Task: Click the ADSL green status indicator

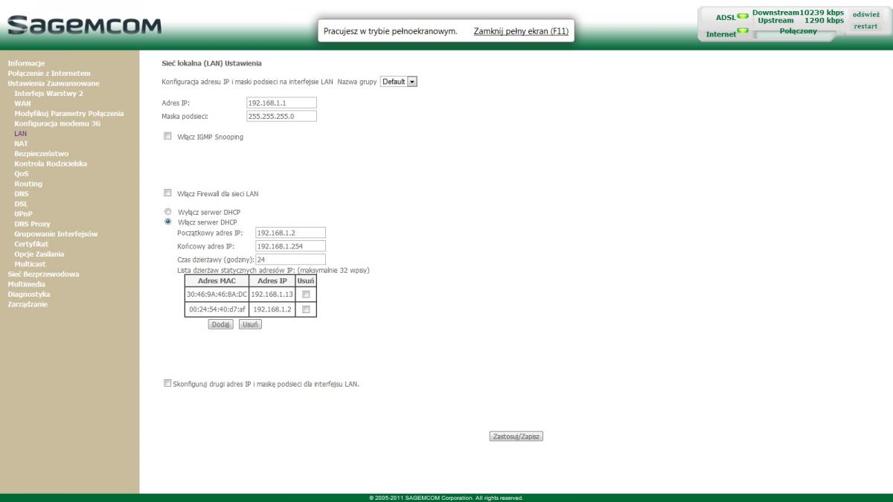Action: pyautogui.click(x=742, y=16)
